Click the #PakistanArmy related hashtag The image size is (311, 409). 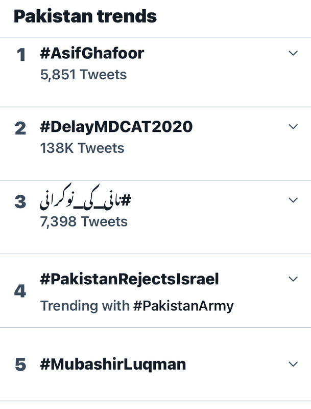click(x=183, y=306)
